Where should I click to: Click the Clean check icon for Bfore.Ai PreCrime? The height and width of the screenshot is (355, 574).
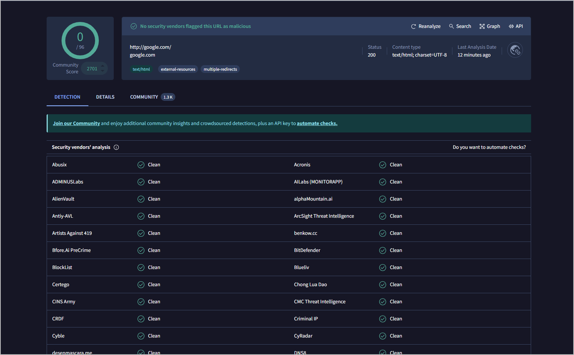[x=141, y=250]
